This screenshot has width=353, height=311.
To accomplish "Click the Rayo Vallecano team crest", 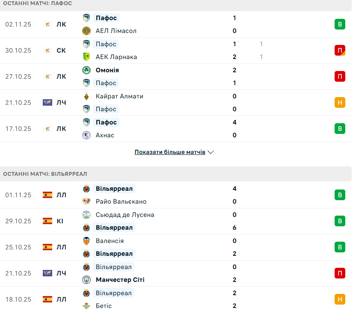I will (86, 201).
